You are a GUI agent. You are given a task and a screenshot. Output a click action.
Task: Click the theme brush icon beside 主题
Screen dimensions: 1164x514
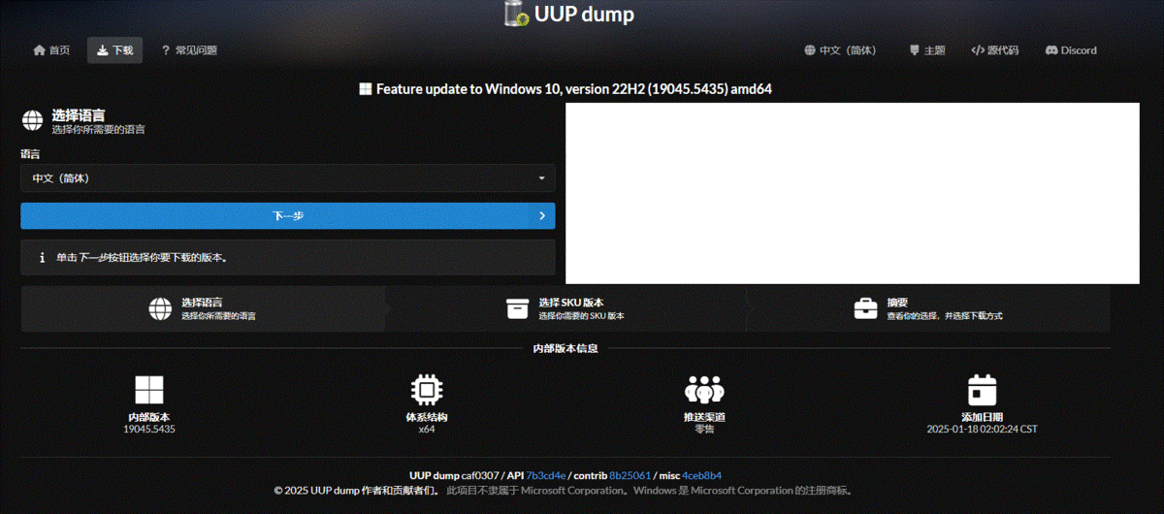(914, 50)
